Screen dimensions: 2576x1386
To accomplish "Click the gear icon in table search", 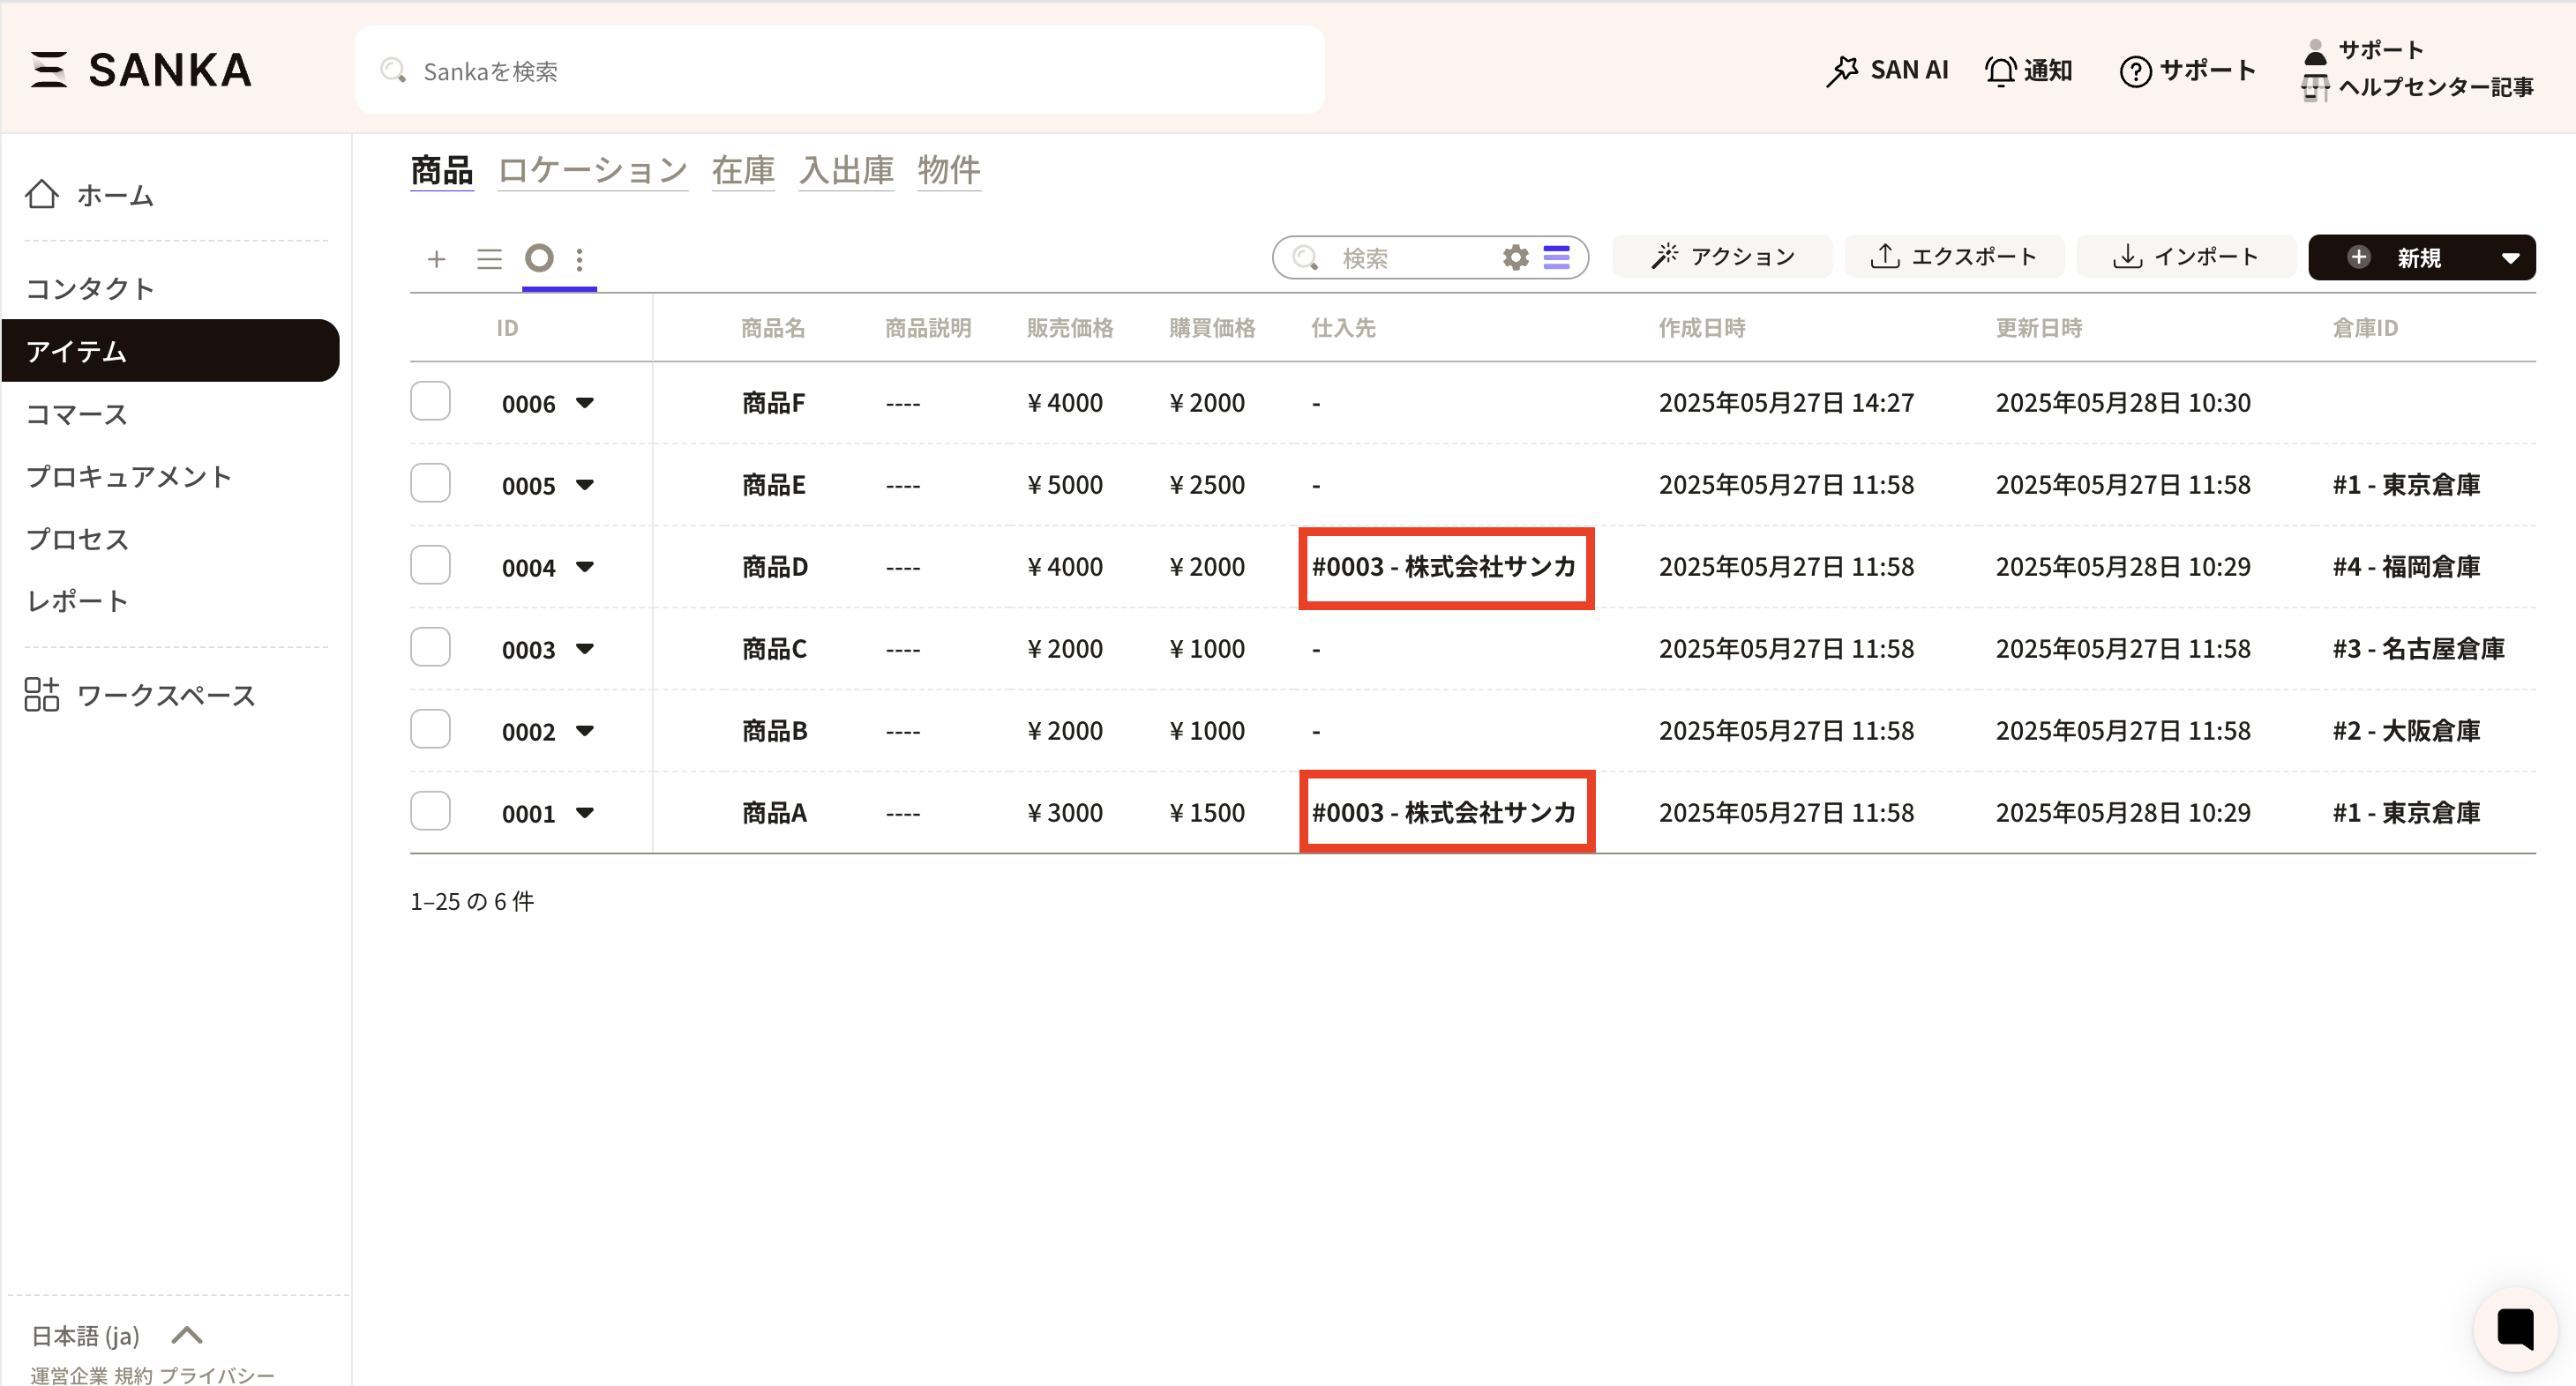I will click(1515, 257).
